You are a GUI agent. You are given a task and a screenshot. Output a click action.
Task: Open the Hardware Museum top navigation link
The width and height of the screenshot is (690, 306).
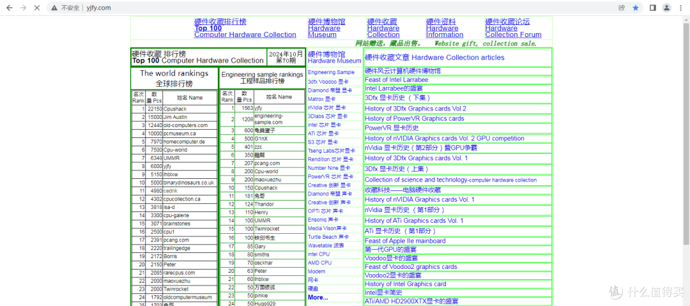click(x=326, y=28)
